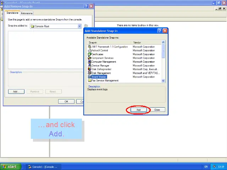Click the Computer Management snap-in icon
The height and width of the screenshot is (170, 227).
(x=90, y=62)
